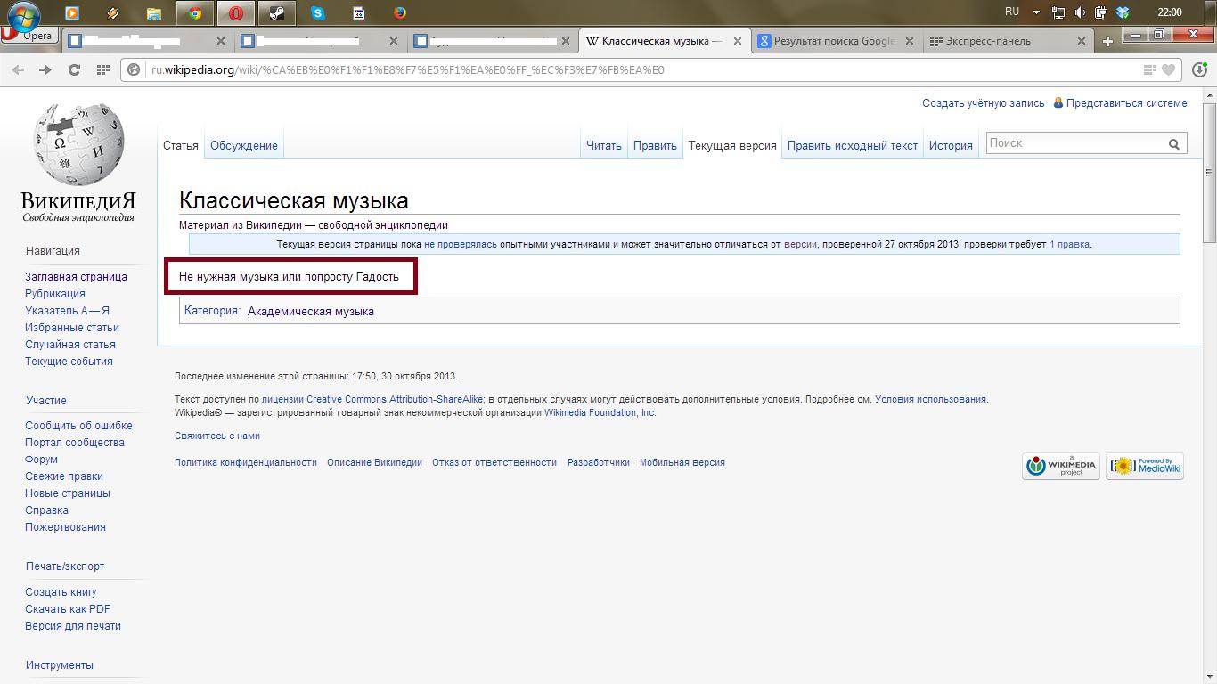
Task: Close the Экспресс-панель tab
Action: [1082, 41]
